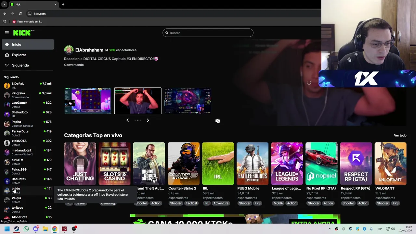This screenshot has width=416, height=234.
Task: Click Papita's channel avatar
Action: pyautogui.click(x=7, y=123)
